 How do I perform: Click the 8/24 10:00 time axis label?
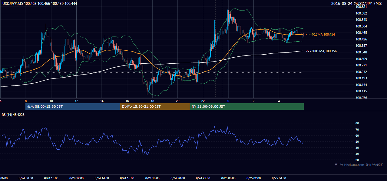pos(51,178)
